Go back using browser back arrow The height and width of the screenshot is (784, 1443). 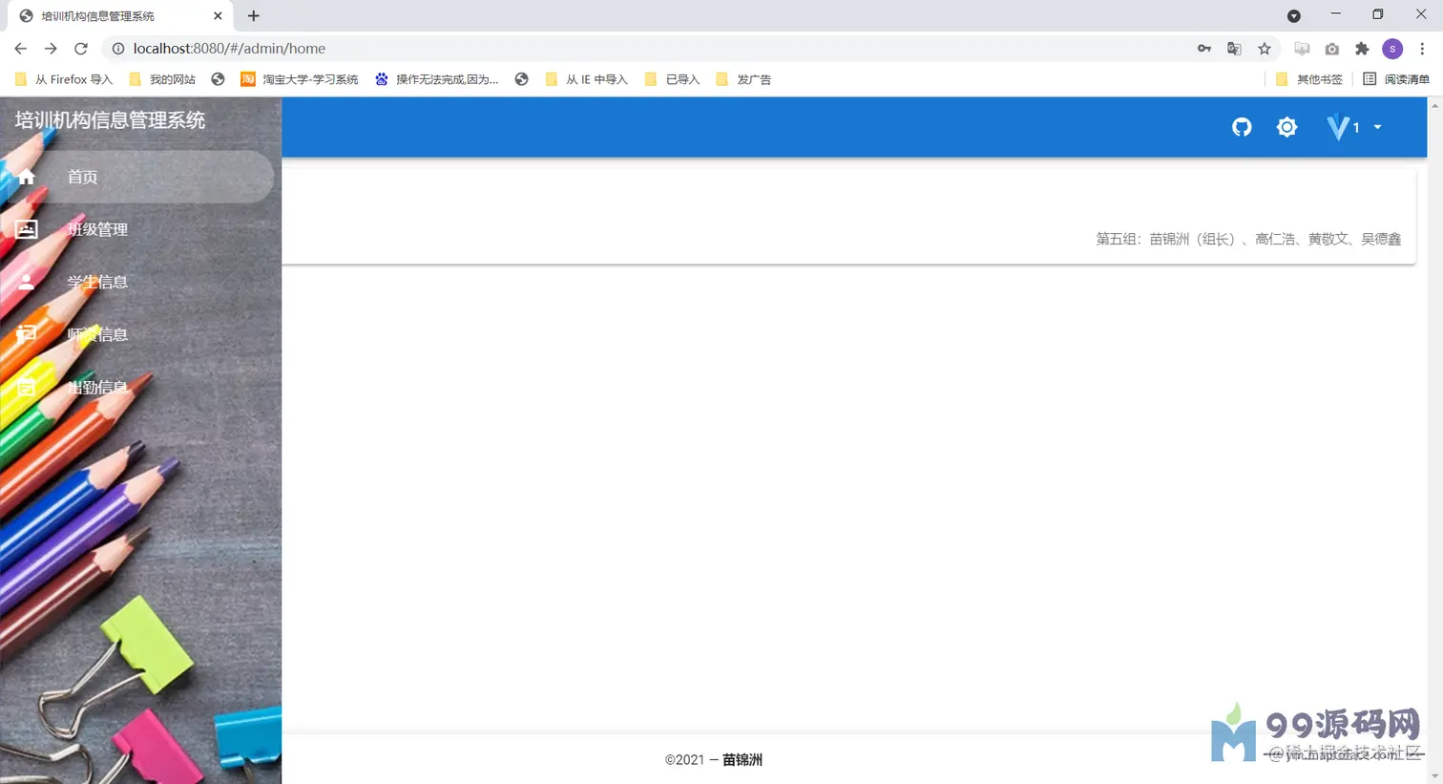click(x=21, y=49)
